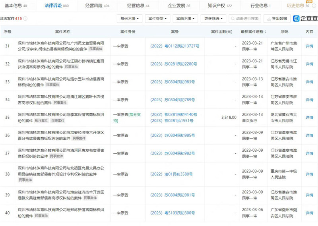This screenshot has height=226, width=318.
Task: Click the 首次执行 progress in row 35
Action: [250, 121]
